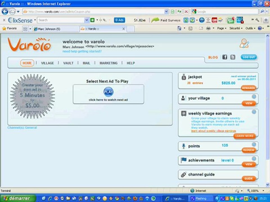Select the MAIL navigation item
The height and width of the screenshot is (202, 270).
click(86, 63)
